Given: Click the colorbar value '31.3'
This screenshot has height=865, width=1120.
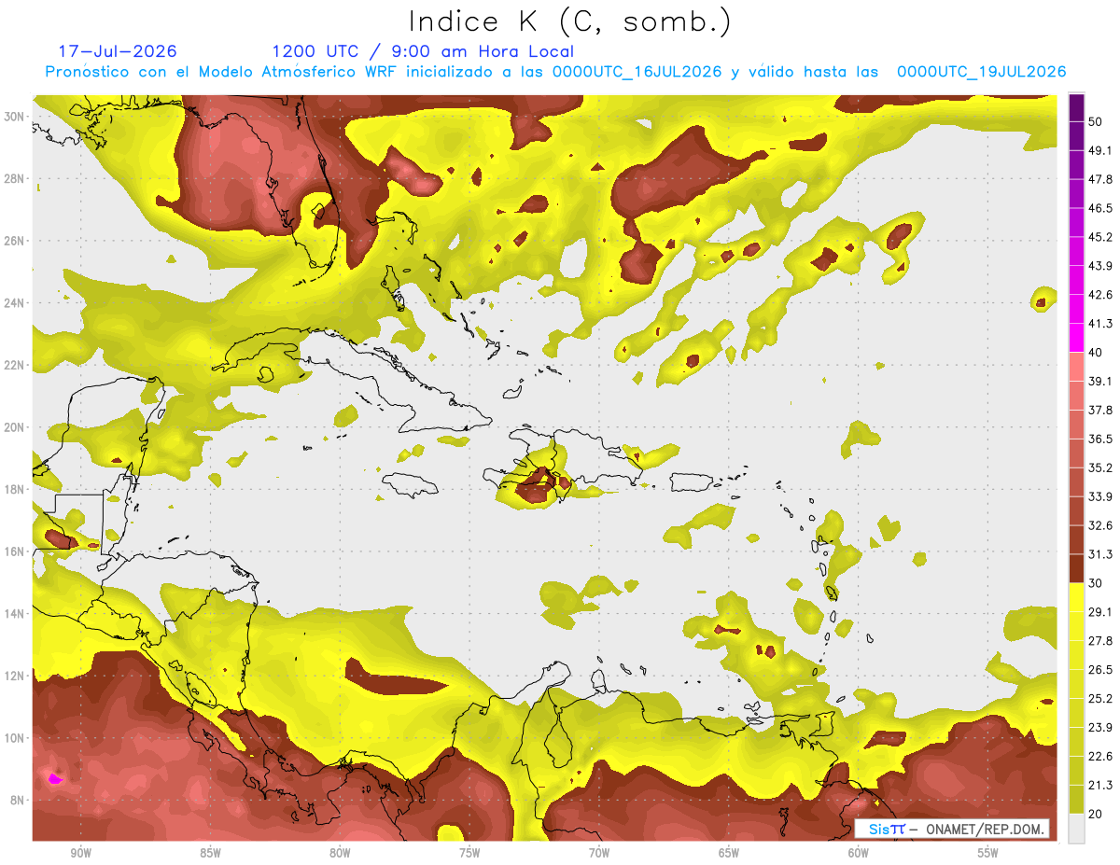Looking at the screenshot, I should (1100, 554).
